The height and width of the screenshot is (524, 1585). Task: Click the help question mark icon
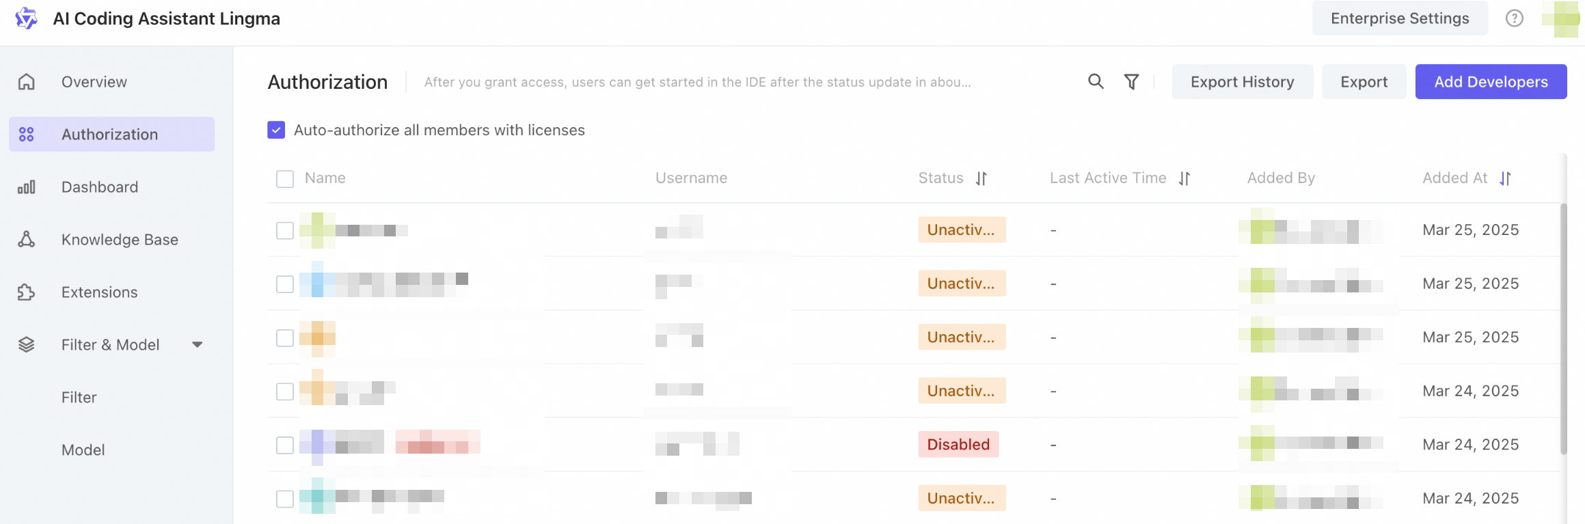[1514, 18]
